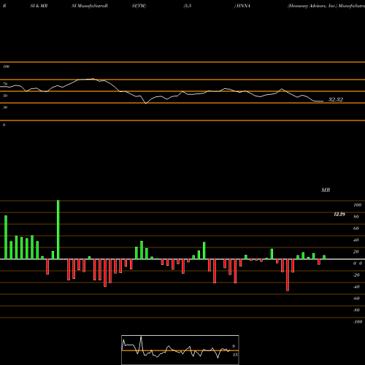Click the 'Hennessy Advisors, Inc.' title text

click(312, 6)
